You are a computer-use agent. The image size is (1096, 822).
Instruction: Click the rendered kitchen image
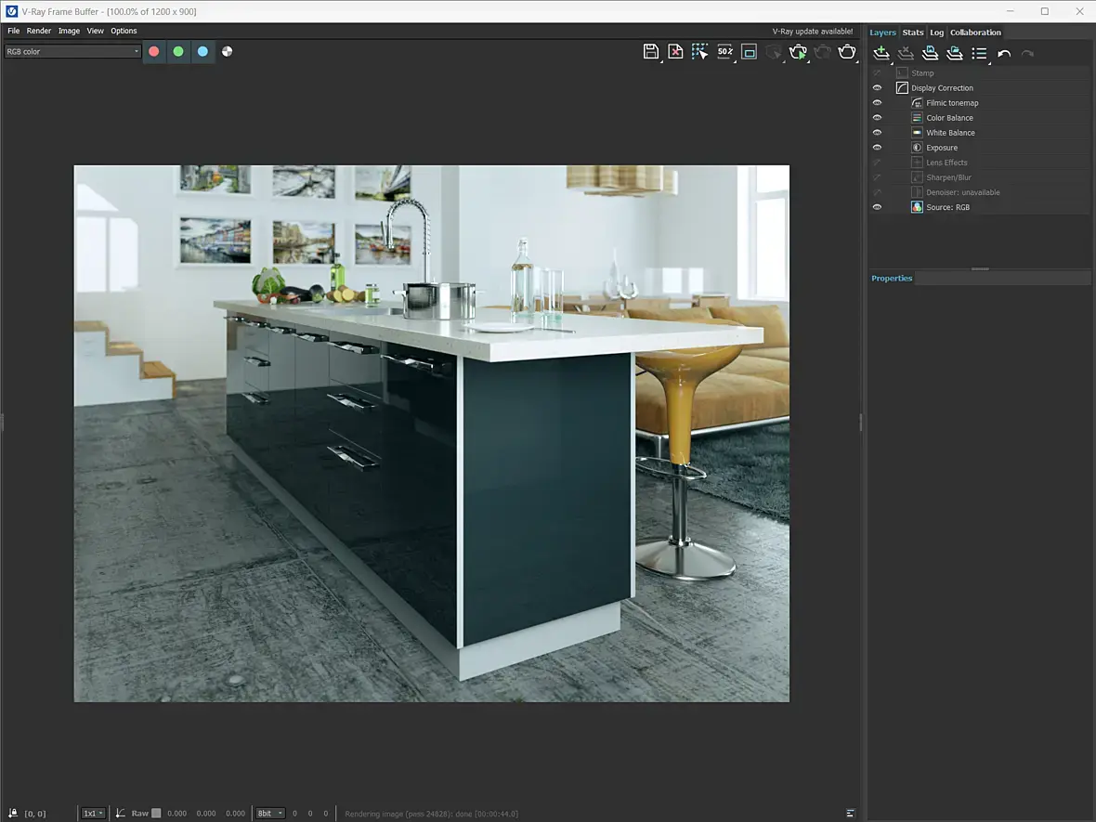tap(431, 433)
